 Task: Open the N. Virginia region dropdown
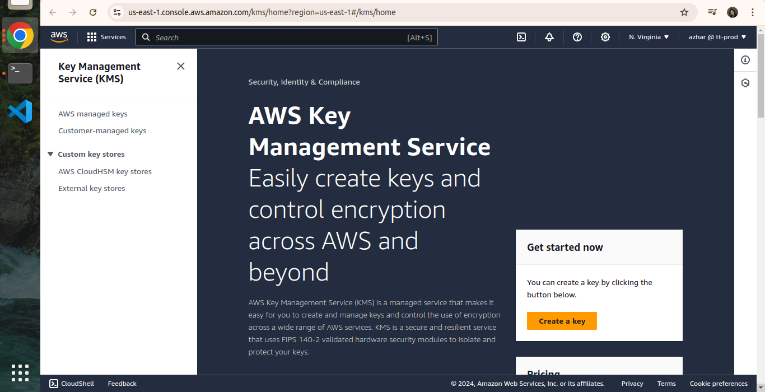[649, 37]
